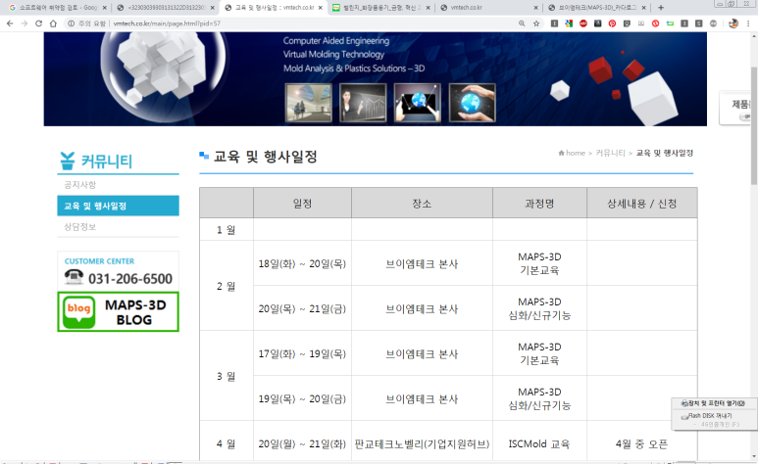The image size is (758, 464).
Task: Click the 18일(화) ~ 20일(목) schedule cell
Action: click(302, 263)
